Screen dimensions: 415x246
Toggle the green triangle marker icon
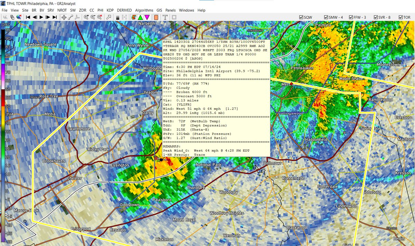(x=140, y=17)
